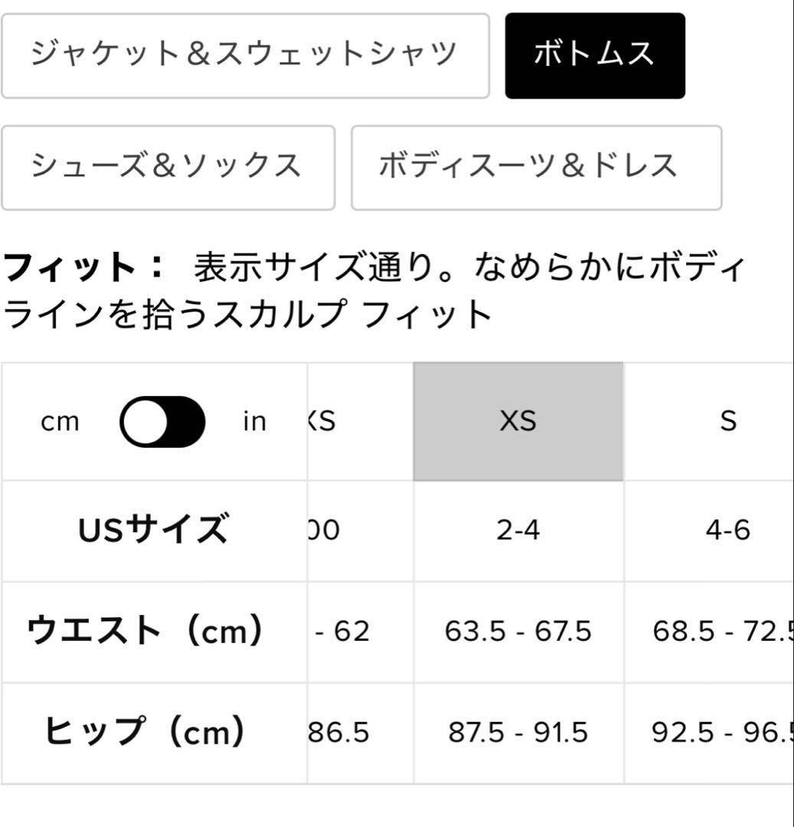794x827 pixels.
Task: Select the S size column header
Action: pos(728,421)
